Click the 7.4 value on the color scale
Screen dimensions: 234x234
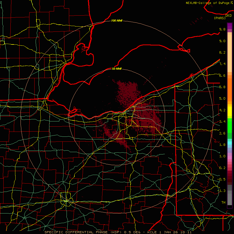pyautogui.click(x=222, y=64)
